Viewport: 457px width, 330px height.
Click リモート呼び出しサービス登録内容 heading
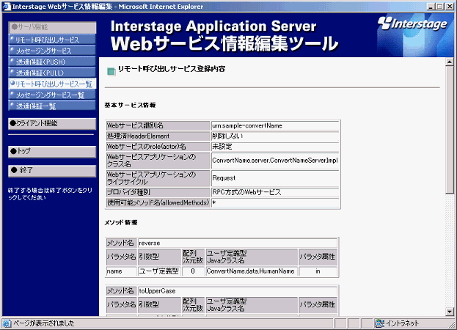172,69
